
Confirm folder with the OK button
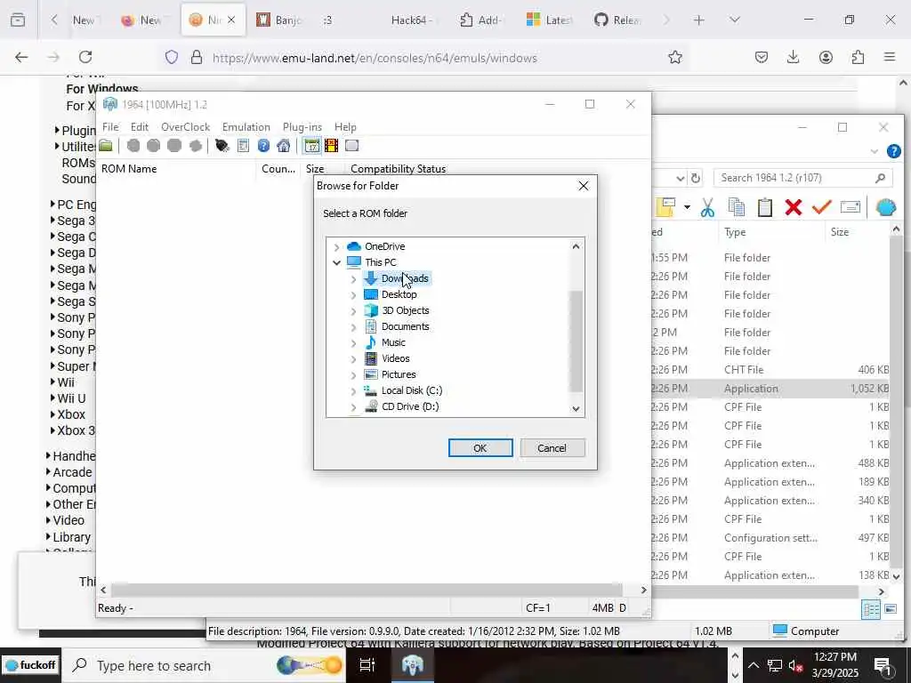pos(480,448)
